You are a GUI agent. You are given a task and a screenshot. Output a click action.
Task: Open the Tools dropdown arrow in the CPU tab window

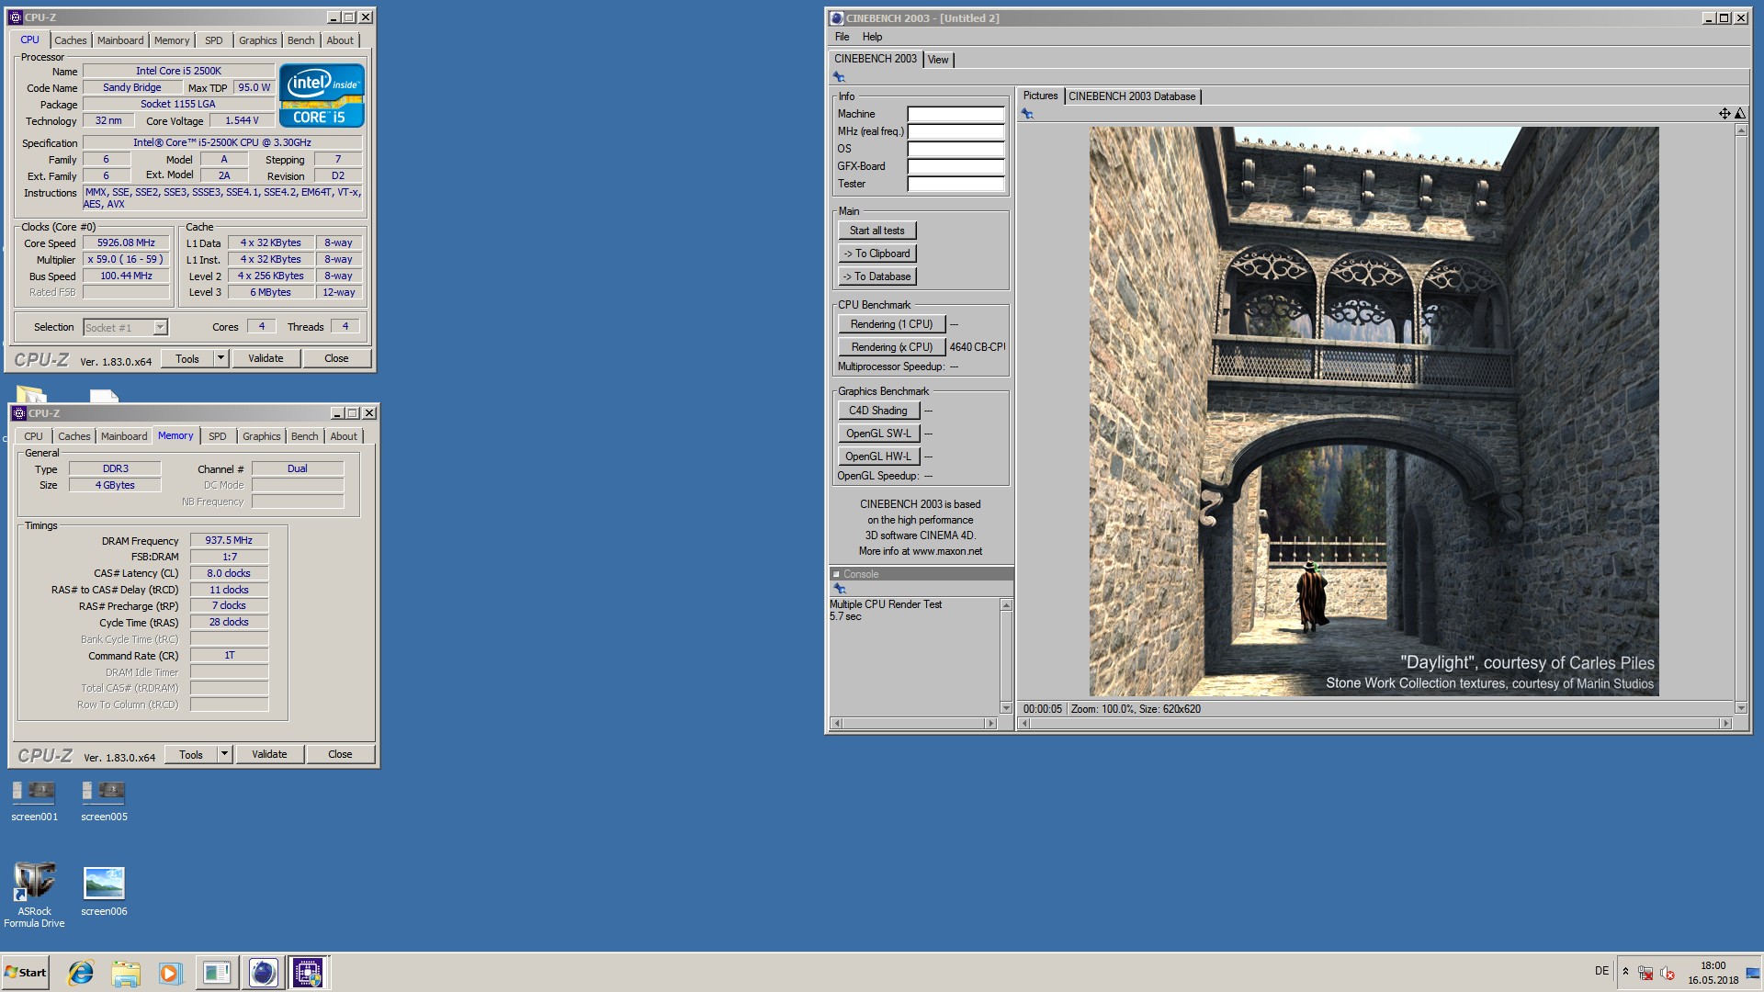(220, 358)
